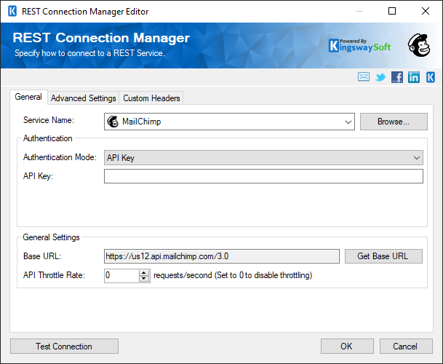Click the MailChimp monkey logo in banner
Image resolution: width=443 pixels, height=364 pixels.
click(419, 45)
